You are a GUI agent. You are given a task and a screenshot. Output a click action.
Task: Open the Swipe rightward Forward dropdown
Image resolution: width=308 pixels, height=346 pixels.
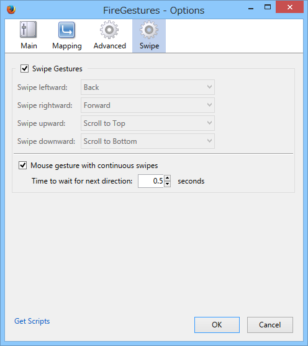pyautogui.click(x=148, y=105)
